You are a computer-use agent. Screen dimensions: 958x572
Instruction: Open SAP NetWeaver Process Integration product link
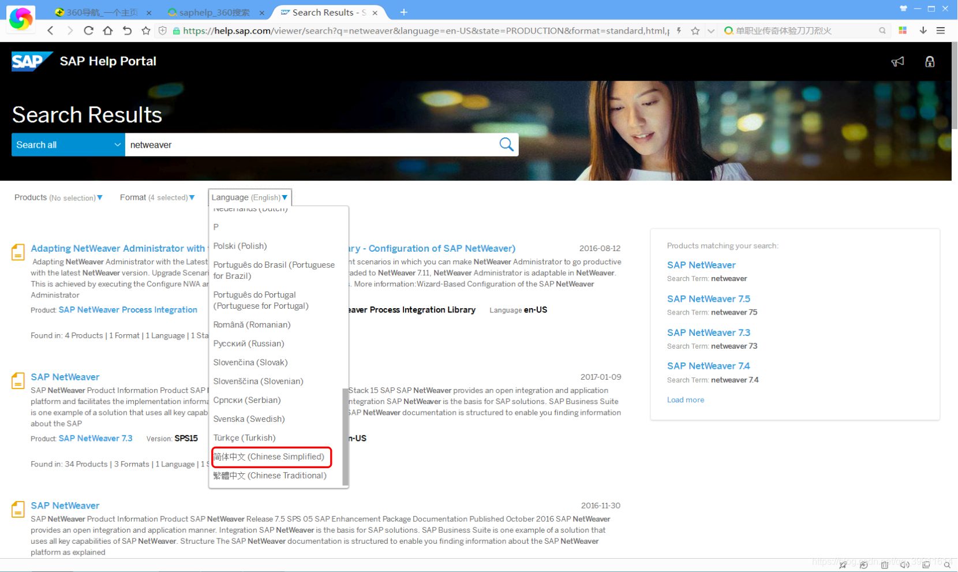point(128,310)
